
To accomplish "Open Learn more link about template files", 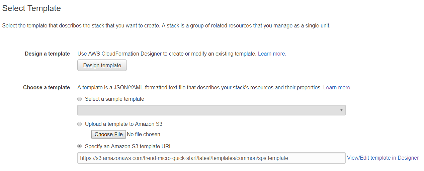I will pos(337,87).
